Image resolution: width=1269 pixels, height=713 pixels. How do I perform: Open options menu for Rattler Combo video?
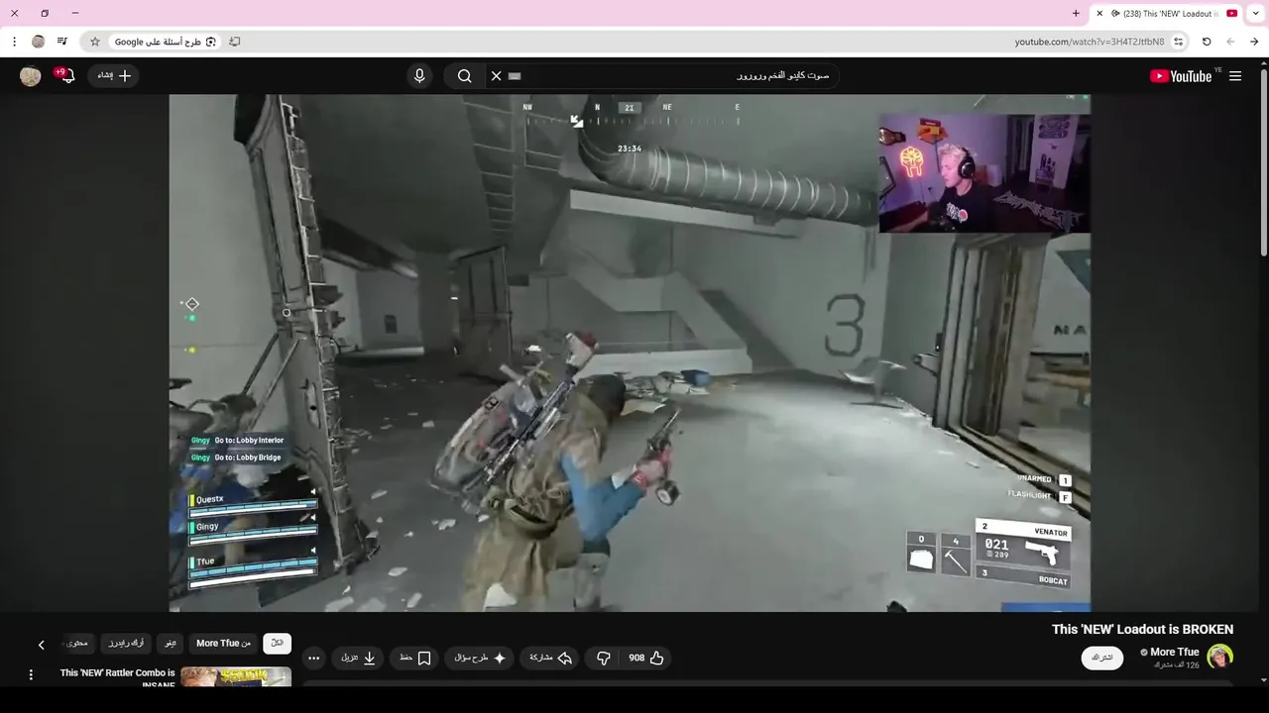31,674
